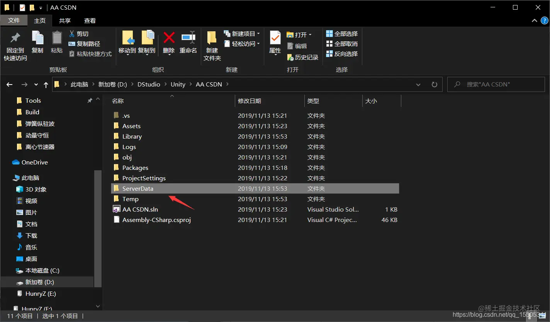Open recent locations dropdown chevron
Viewport: 550px width, 322px height.
coord(36,84)
